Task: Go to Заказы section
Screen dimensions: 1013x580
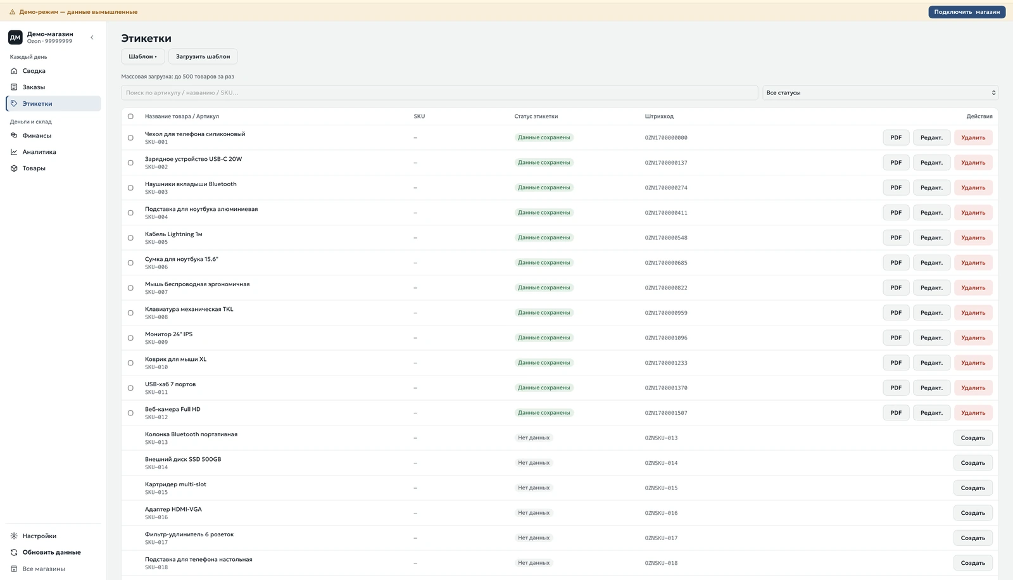Action: click(x=53, y=87)
